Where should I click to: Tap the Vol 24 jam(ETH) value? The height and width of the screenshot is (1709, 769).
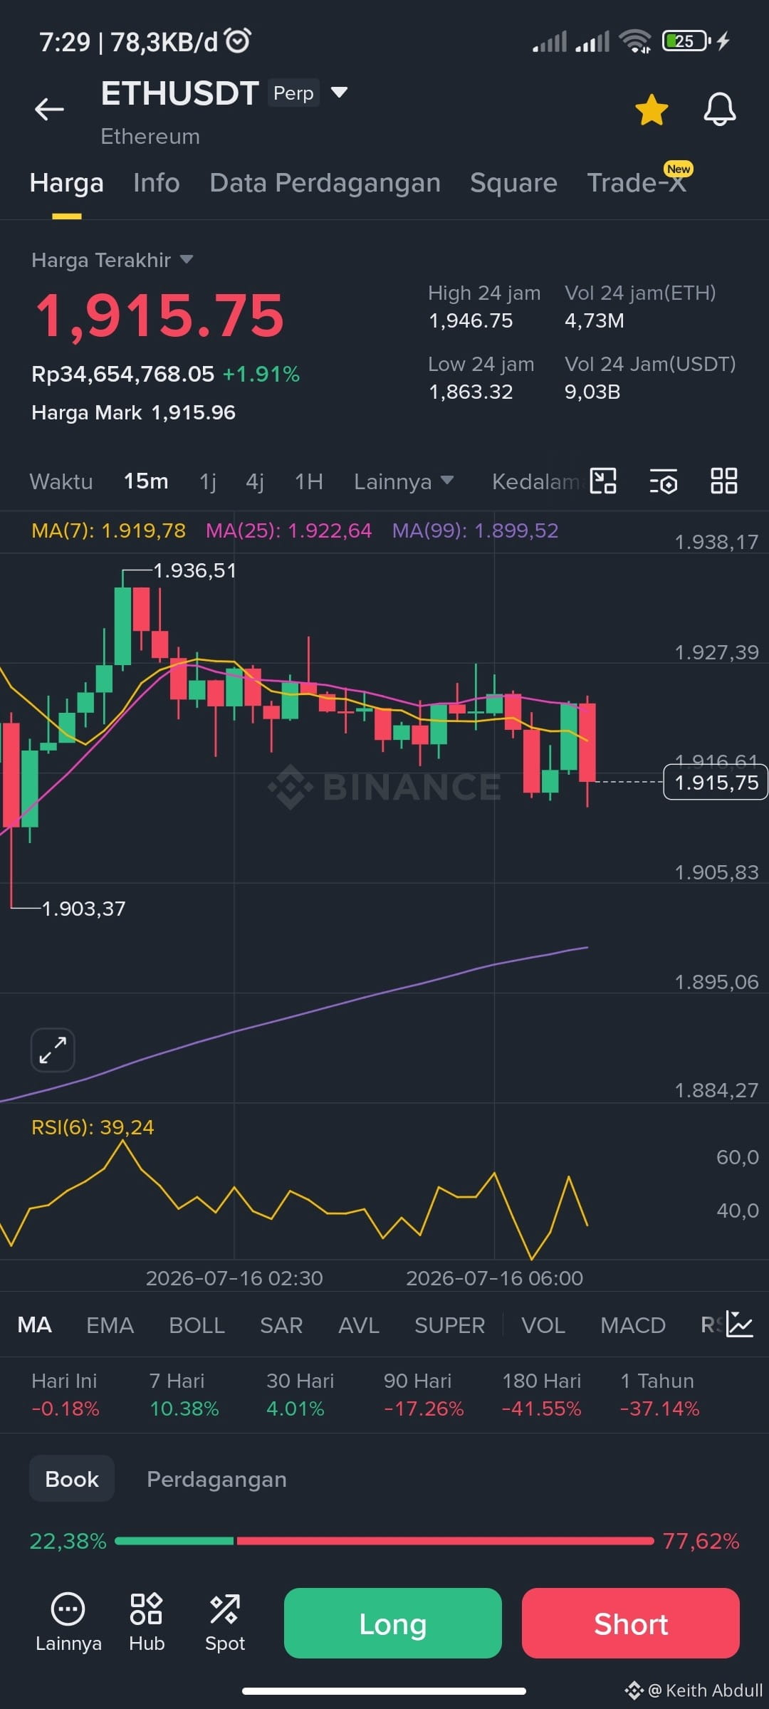[x=595, y=320]
